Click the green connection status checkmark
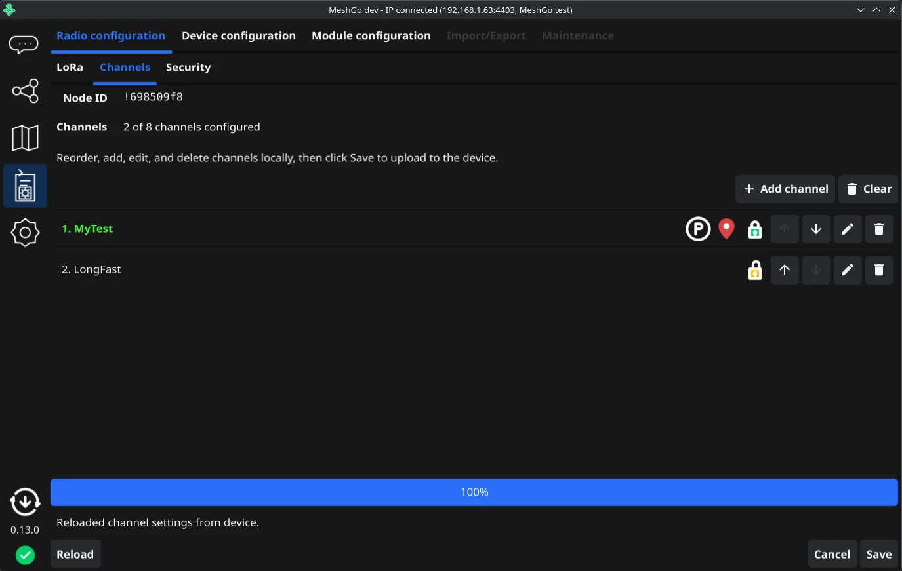Image resolution: width=902 pixels, height=571 pixels. point(25,555)
